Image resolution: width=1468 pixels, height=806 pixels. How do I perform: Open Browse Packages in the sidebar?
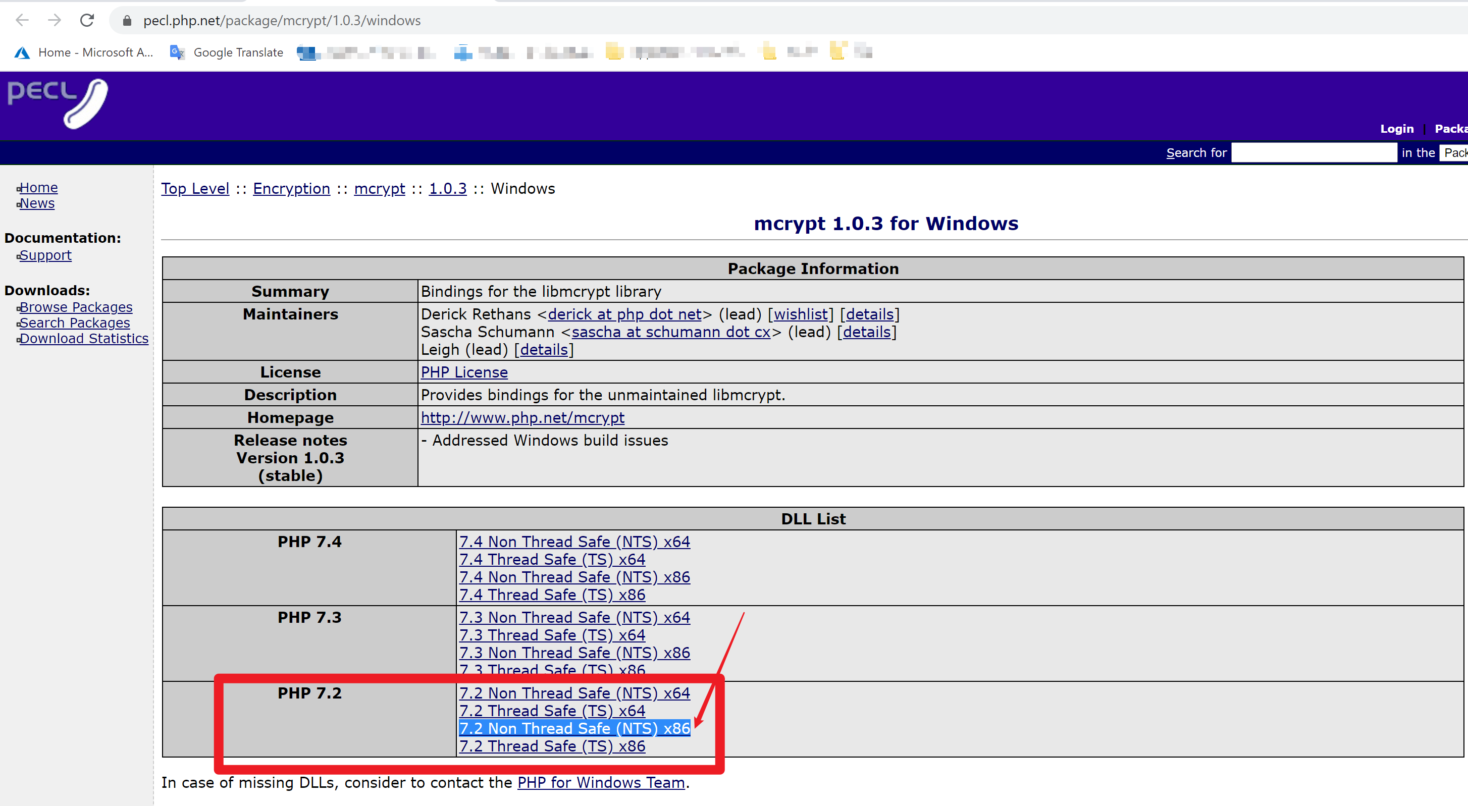[x=76, y=307]
